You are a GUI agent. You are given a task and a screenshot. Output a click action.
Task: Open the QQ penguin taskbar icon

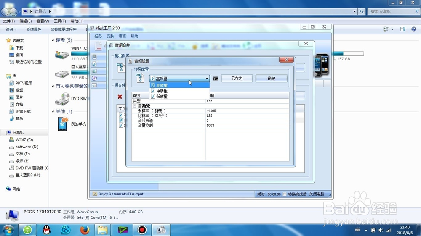47,230
